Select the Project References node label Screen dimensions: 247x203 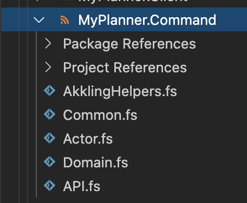tap(125, 67)
